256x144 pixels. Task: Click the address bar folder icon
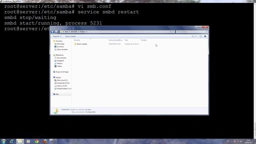tap(61, 32)
